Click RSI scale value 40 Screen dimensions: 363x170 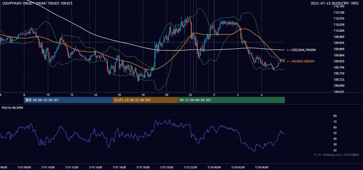pos(335,139)
